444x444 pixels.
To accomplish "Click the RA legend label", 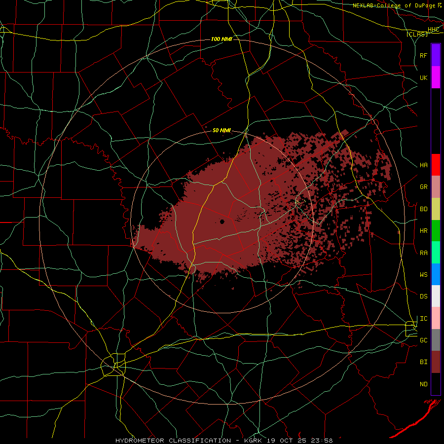I will tap(424, 253).
